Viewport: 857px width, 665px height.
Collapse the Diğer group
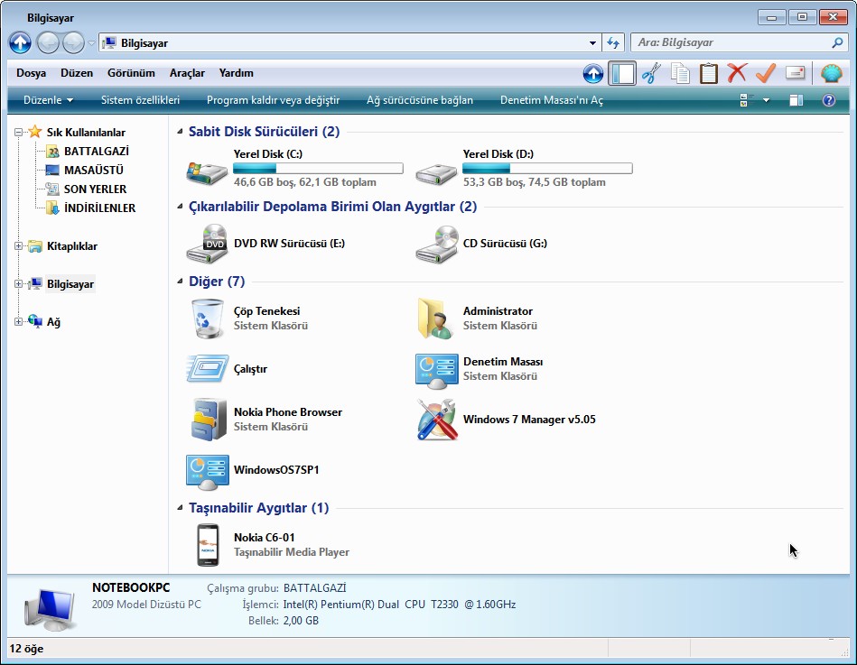[180, 282]
